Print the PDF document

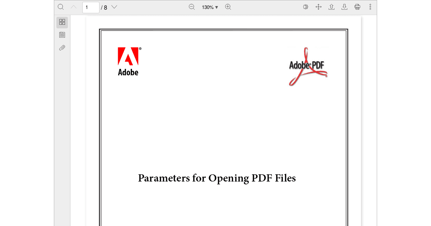(x=357, y=7)
